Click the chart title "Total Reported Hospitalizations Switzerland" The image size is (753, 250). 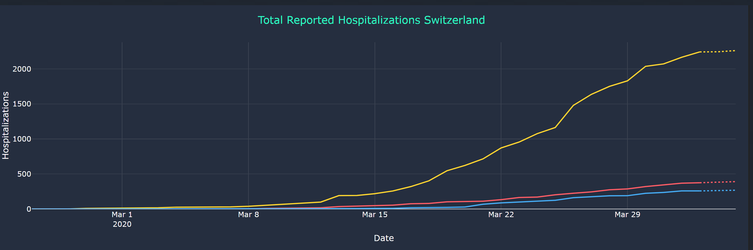point(371,20)
